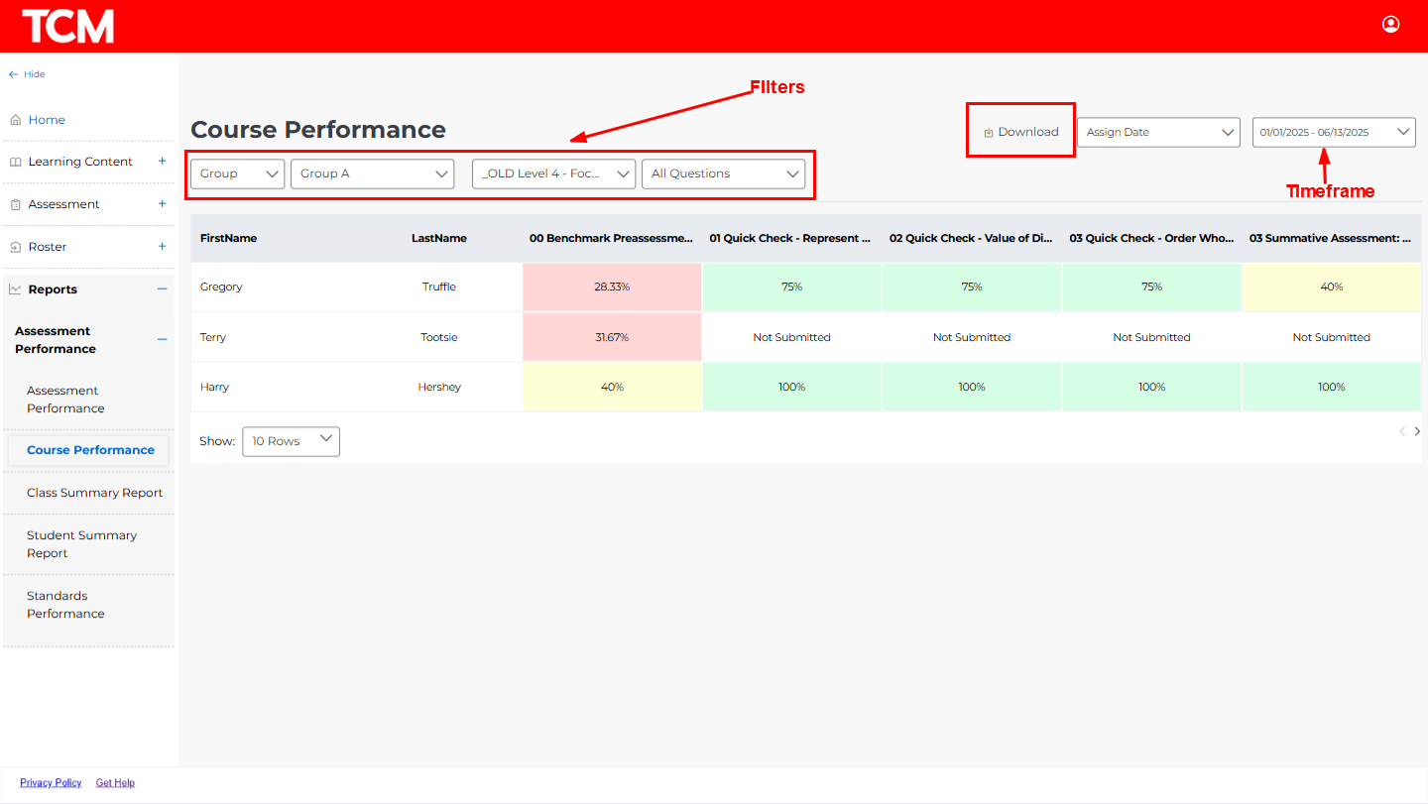Open the Group type dropdown
The image size is (1428, 804).
[x=237, y=173]
